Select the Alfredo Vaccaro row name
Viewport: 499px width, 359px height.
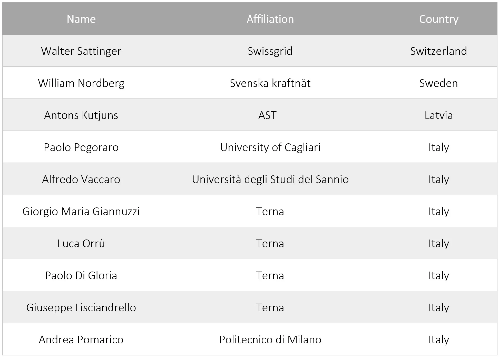click(81, 179)
